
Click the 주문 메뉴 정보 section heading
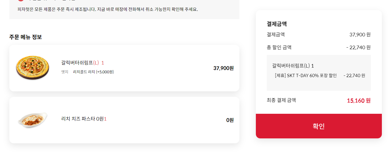(x=25, y=37)
